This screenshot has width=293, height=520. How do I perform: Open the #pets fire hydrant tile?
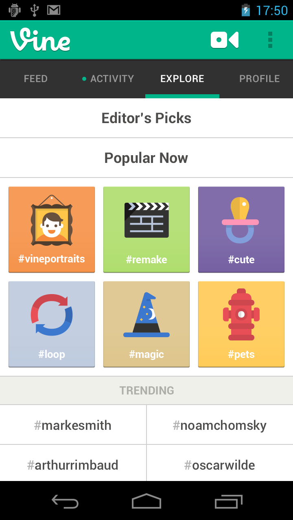point(241,324)
